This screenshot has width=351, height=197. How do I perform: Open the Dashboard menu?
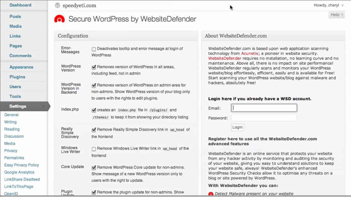(x=20, y=5)
